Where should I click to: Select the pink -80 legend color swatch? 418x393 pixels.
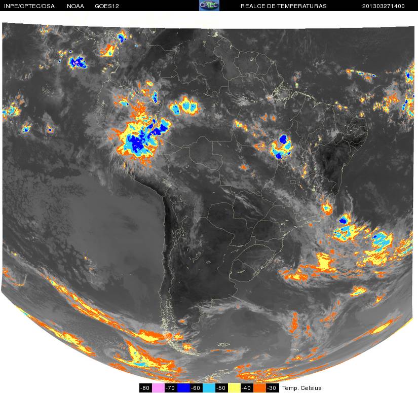coord(158,388)
